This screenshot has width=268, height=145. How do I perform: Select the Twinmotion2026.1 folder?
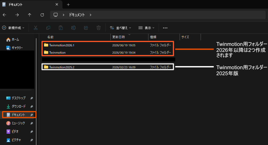click(108, 45)
